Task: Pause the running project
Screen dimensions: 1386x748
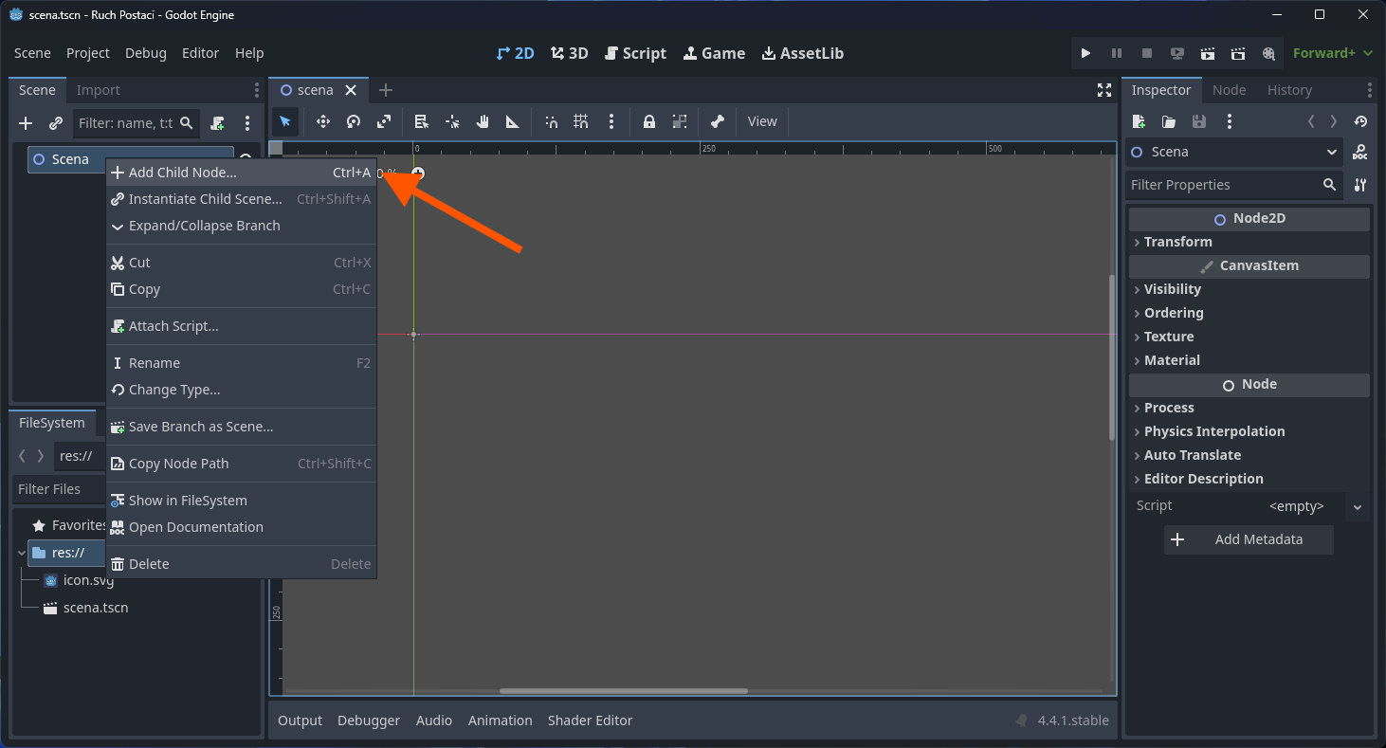Action: [1116, 53]
